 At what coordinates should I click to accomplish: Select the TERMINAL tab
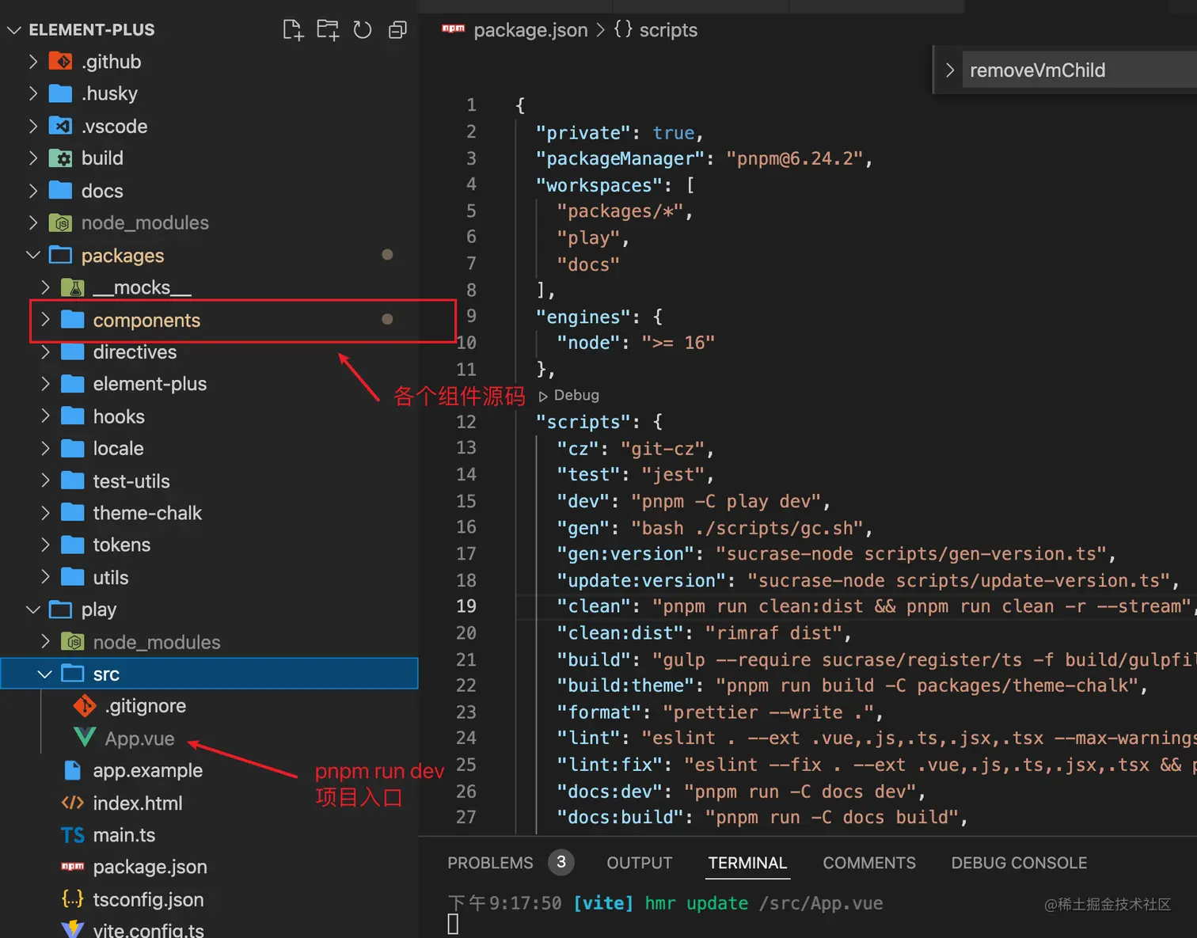(747, 863)
